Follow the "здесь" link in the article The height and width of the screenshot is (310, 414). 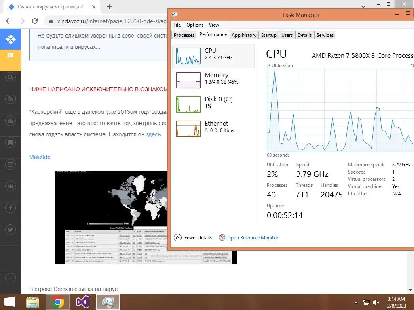tap(153, 134)
